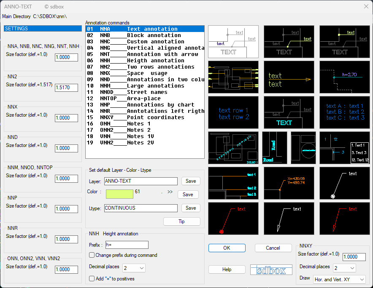
Task: Open the h=2.70 height annotation thumbnail
Action: 345,77
